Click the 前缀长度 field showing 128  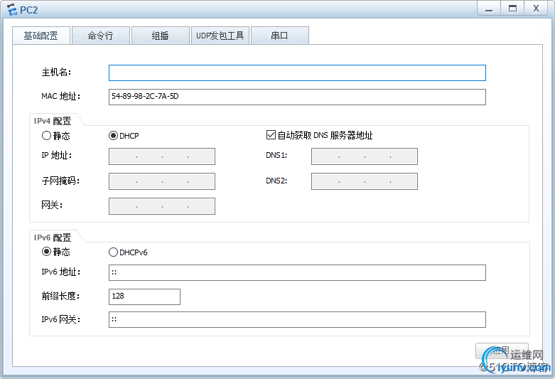[x=144, y=297]
